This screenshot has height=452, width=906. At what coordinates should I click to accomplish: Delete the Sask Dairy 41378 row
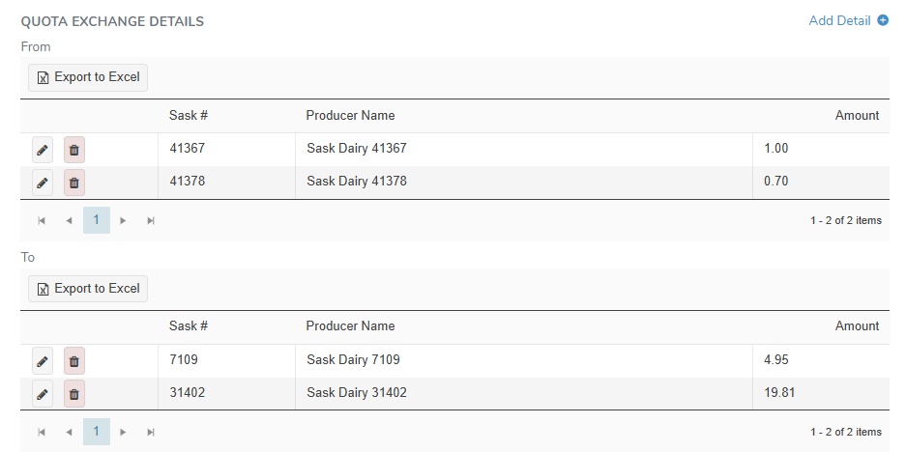[74, 182]
